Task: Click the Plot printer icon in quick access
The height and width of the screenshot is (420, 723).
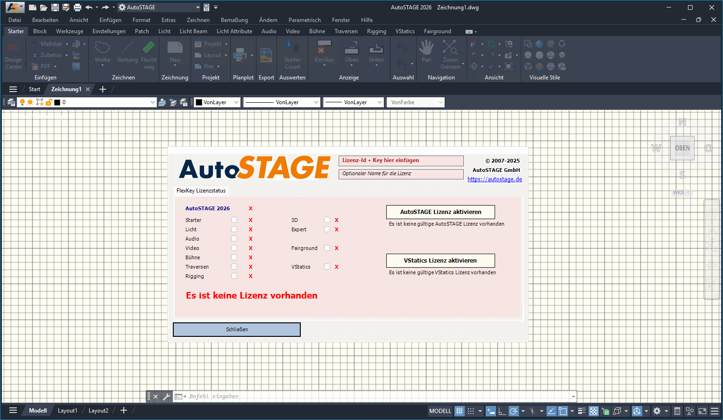Action: pos(78,7)
